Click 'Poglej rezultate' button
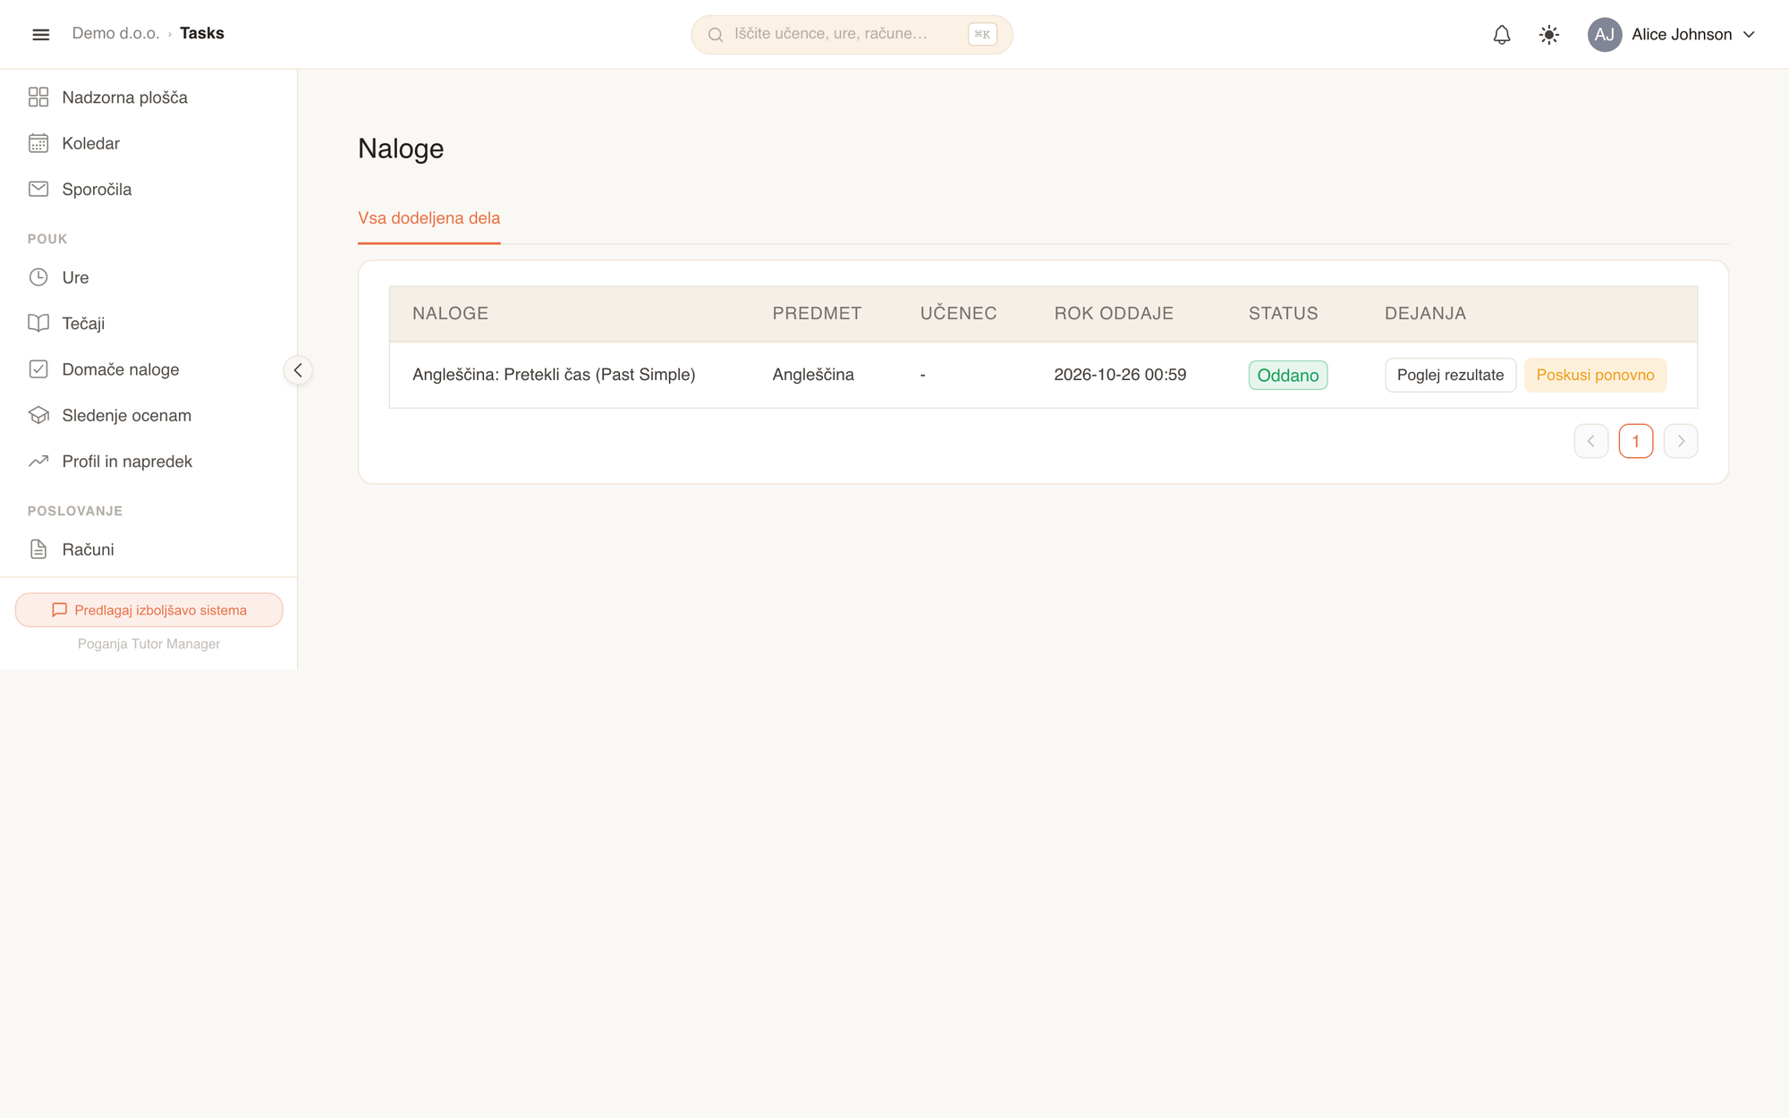The height and width of the screenshot is (1118, 1789). click(1451, 375)
